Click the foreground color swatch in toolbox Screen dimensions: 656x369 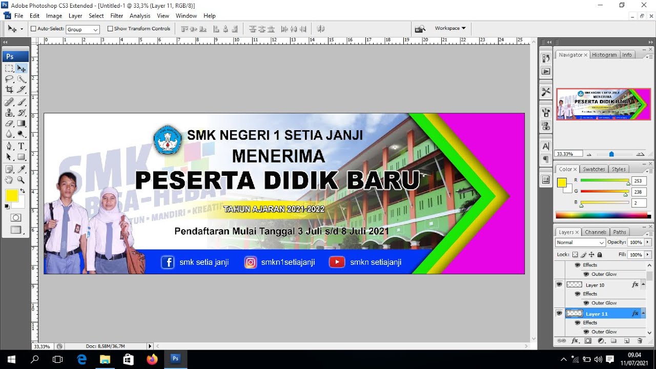[11, 196]
